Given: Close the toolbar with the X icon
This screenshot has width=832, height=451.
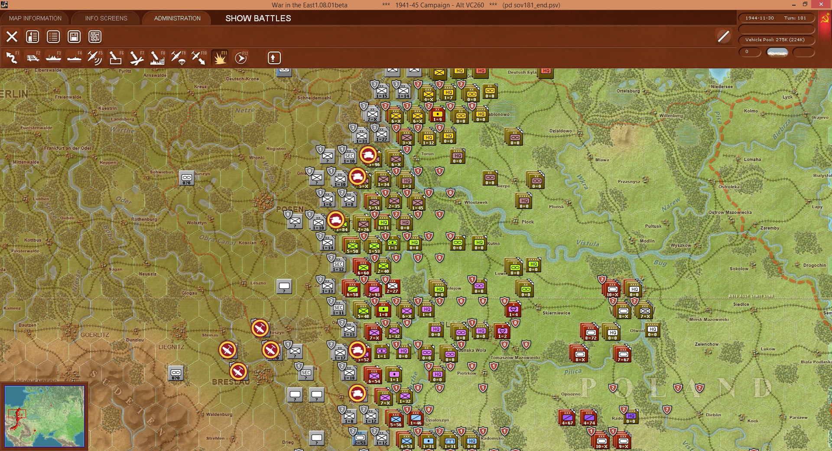Looking at the screenshot, I should tap(12, 37).
